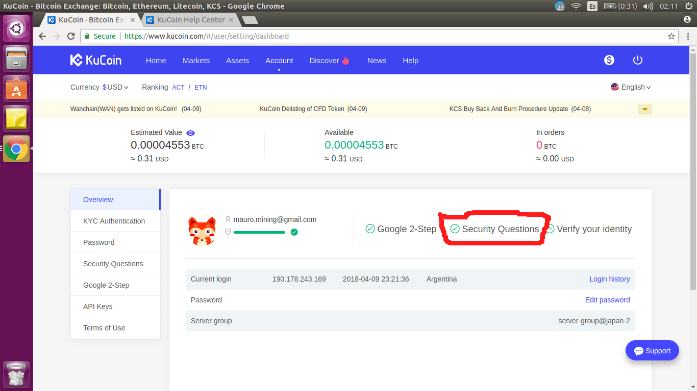
Task: Click Edit password link
Action: click(x=607, y=300)
